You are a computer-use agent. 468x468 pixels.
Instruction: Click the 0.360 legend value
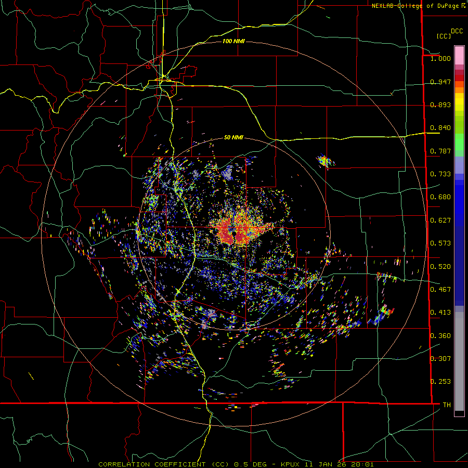pos(440,336)
